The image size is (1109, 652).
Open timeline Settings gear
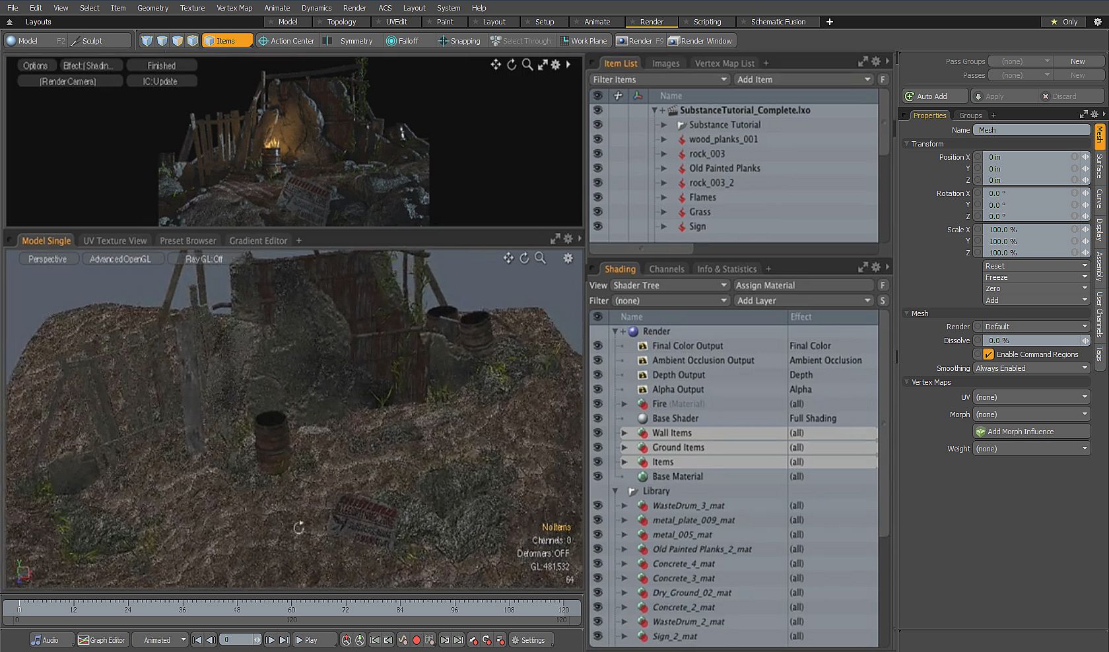tap(527, 640)
